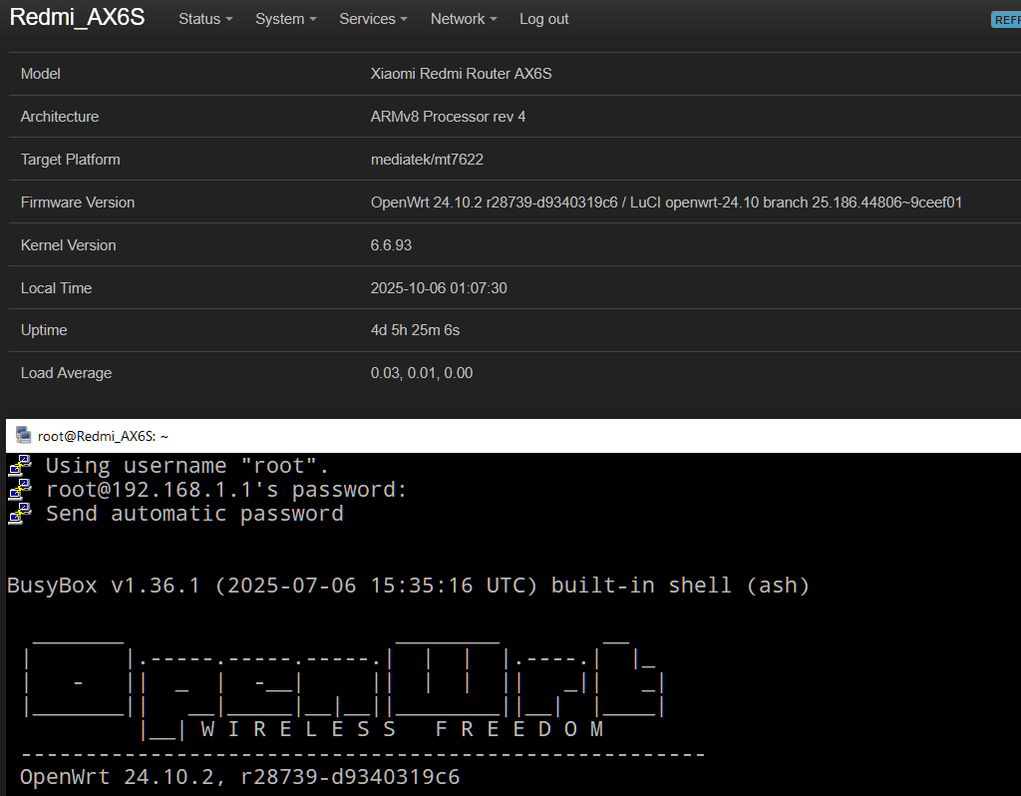
Task: Click the Kernel Version row label
Action: point(69,245)
